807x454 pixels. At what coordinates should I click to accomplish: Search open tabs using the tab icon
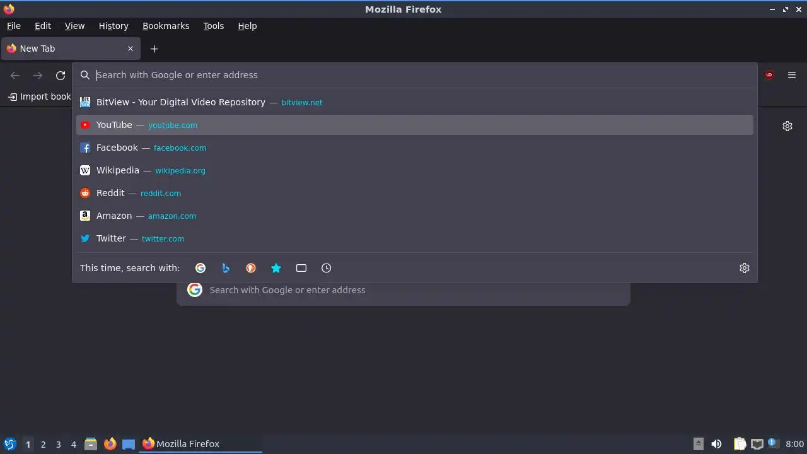tap(301, 268)
